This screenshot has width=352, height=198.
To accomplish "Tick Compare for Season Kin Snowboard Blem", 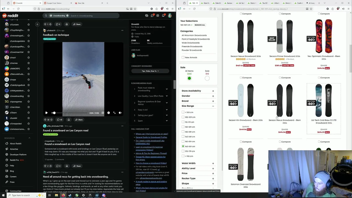I will (x=241, y=78).
